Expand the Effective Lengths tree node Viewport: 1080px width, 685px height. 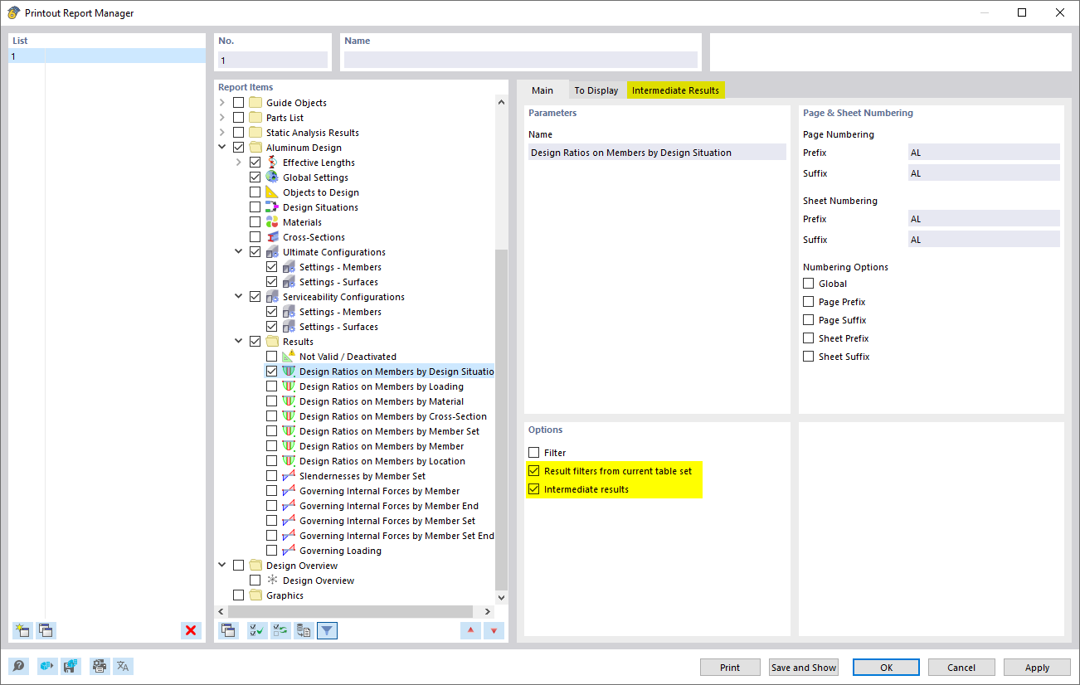tap(238, 162)
